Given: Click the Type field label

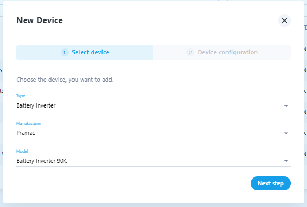Looking at the screenshot, I should pyautogui.click(x=20, y=96).
